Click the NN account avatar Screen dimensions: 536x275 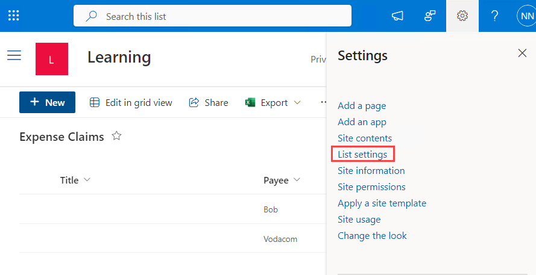526,16
